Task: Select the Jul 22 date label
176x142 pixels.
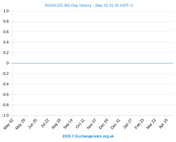Action: coord(45,123)
